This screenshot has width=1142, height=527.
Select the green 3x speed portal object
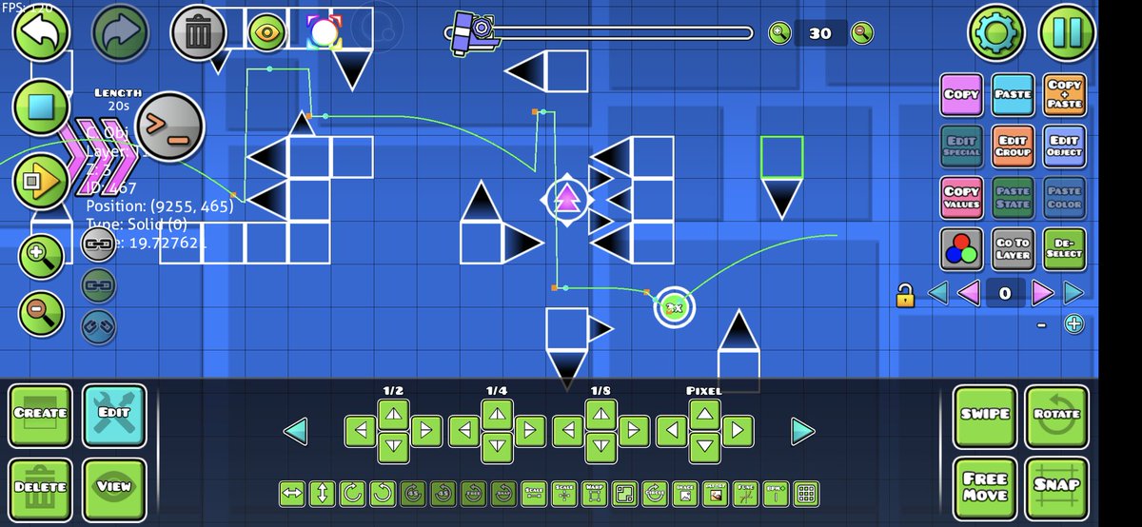(675, 307)
